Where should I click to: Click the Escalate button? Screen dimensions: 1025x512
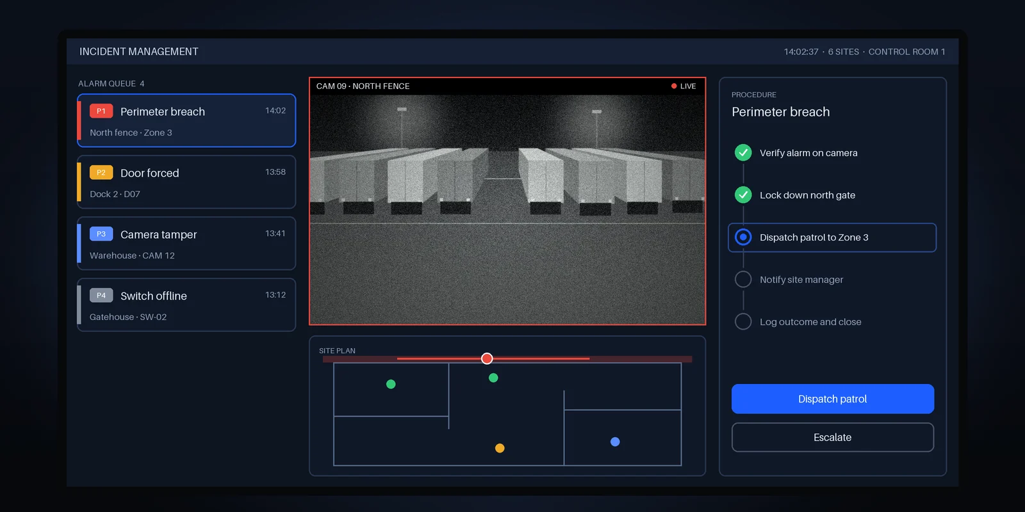(833, 437)
